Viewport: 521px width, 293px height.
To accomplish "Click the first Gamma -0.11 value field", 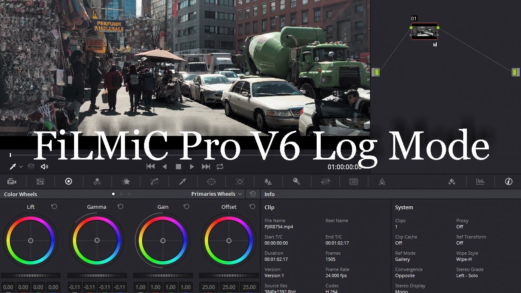I will tap(74, 287).
